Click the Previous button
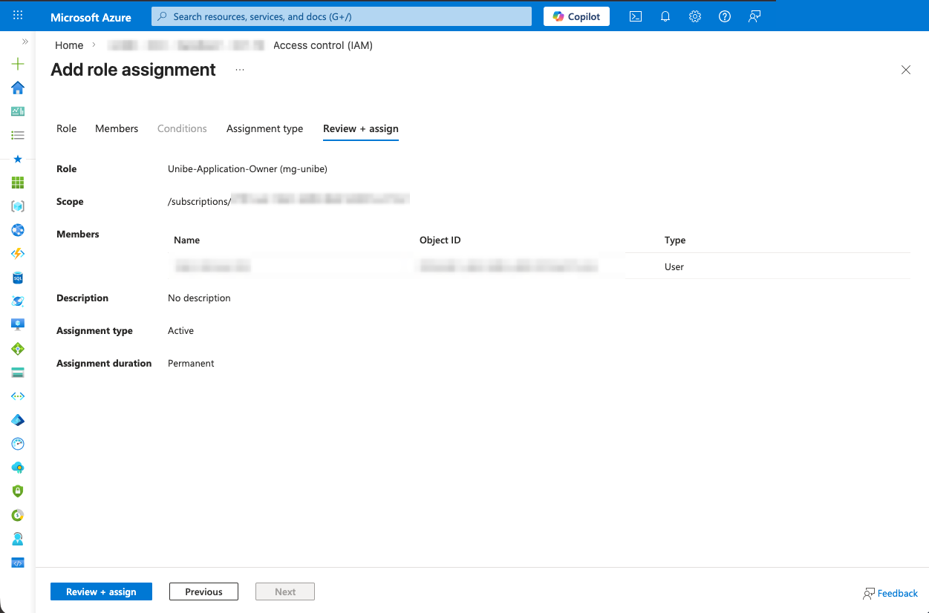929x613 pixels. point(203,591)
